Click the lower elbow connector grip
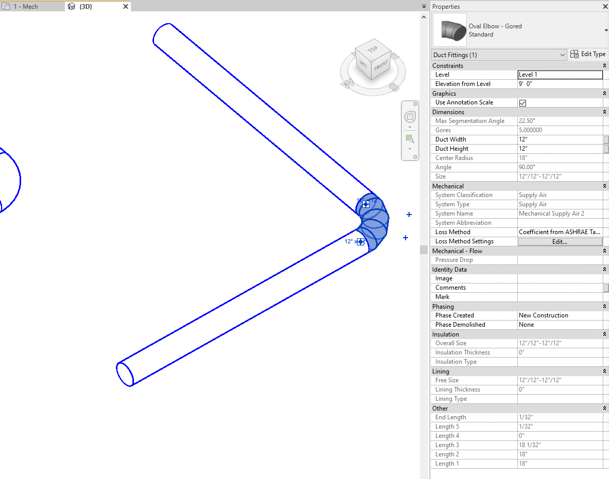 (361, 242)
